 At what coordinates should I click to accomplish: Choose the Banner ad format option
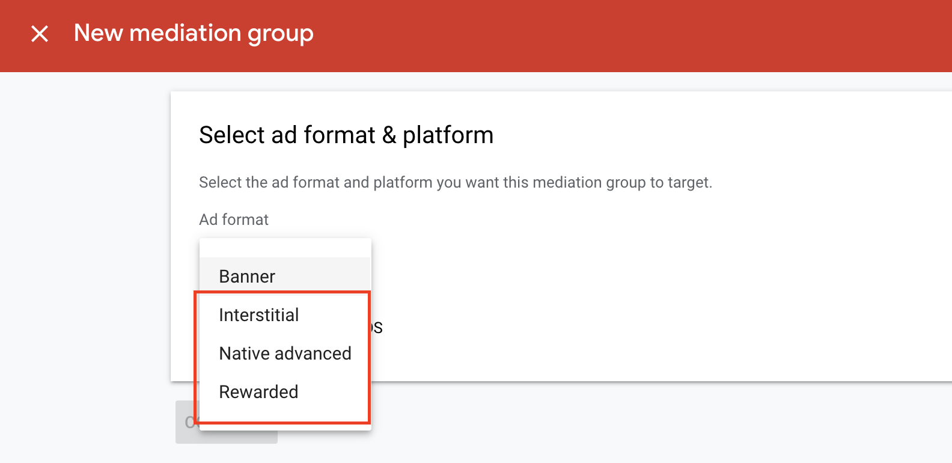(x=285, y=277)
